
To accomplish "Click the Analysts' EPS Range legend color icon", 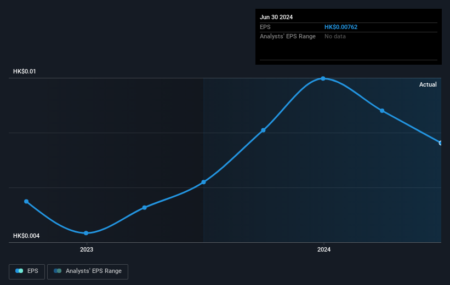I will pyautogui.click(x=58, y=271).
